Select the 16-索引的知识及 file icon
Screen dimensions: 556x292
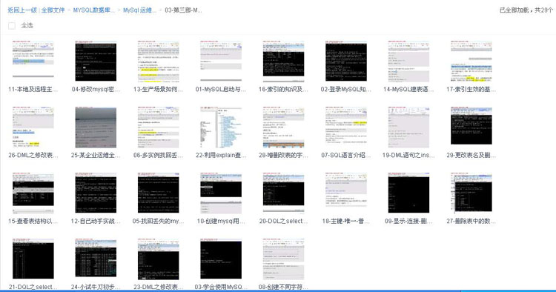point(283,60)
